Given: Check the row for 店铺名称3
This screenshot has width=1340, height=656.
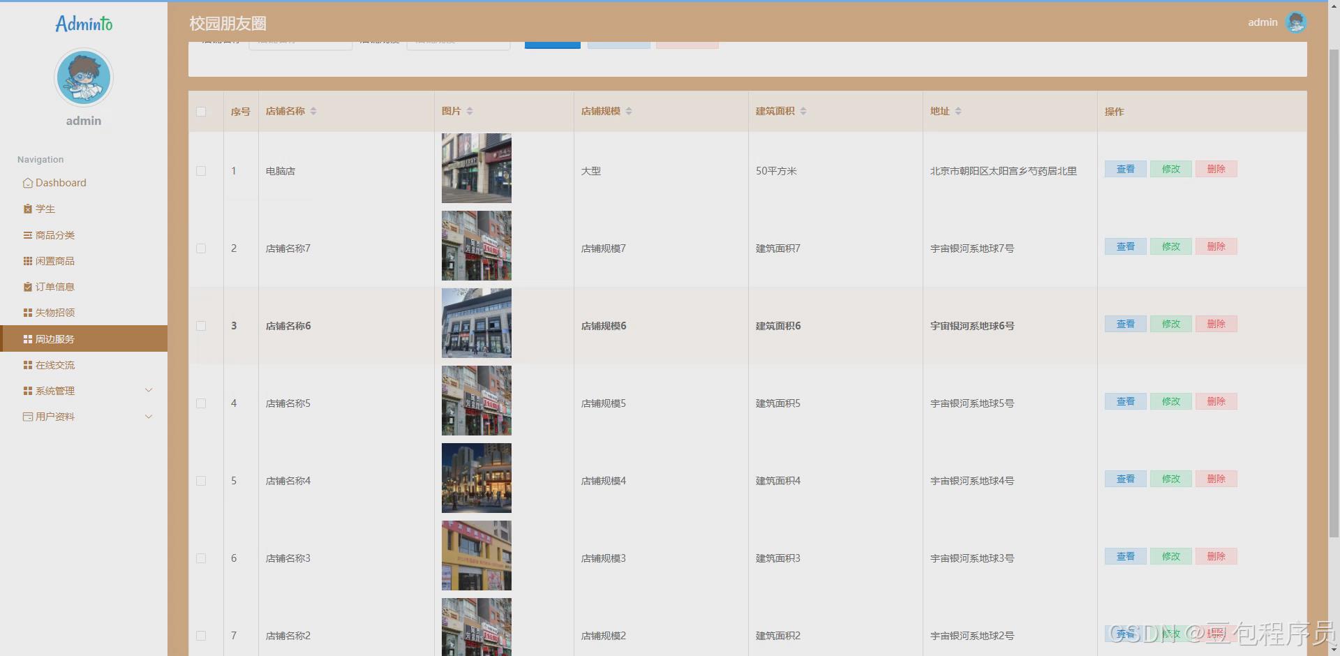Looking at the screenshot, I should point(201,558).
